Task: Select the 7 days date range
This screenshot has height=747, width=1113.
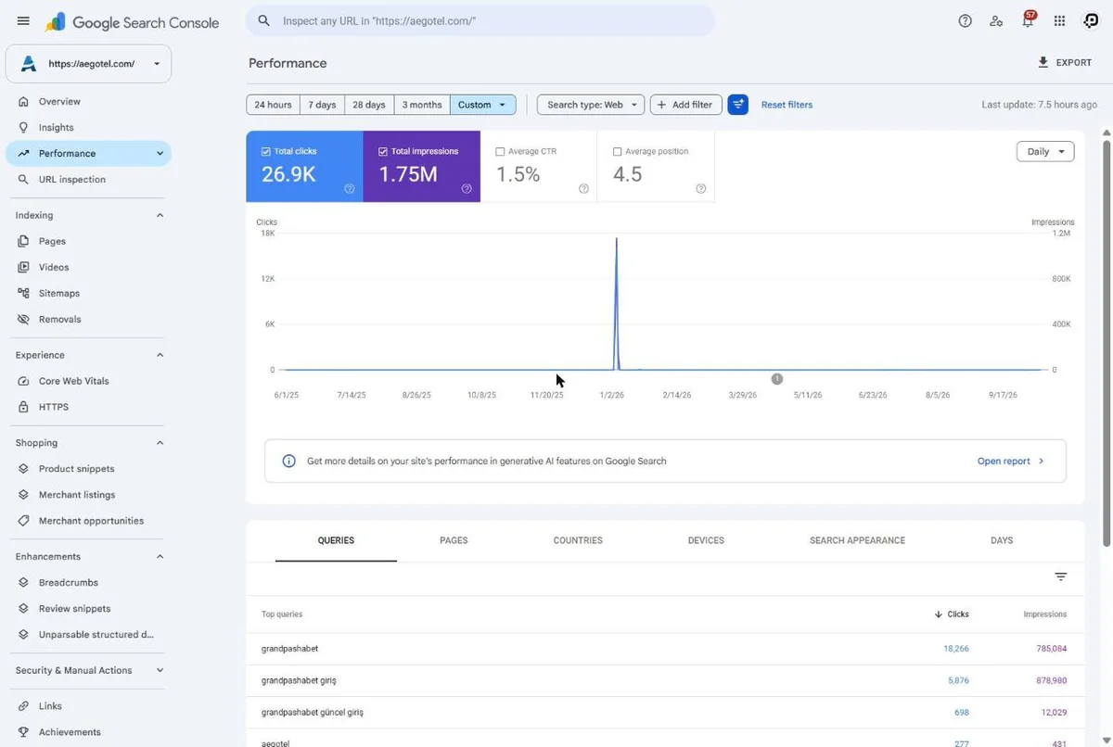Action: coord(322,105)
